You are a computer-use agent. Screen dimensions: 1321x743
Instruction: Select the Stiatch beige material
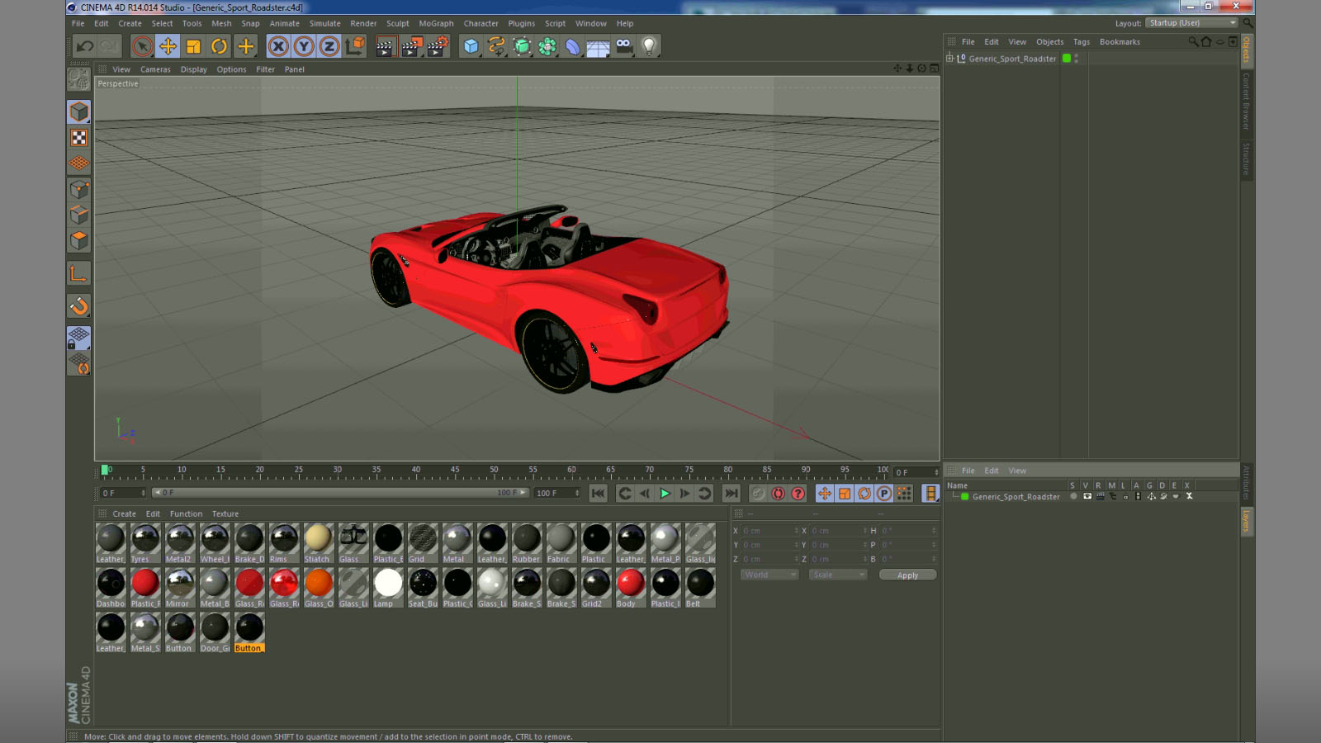pyautogui.click(x=318, y=543)
